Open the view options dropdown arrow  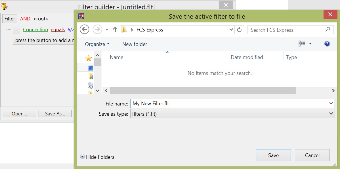point(310,44)
